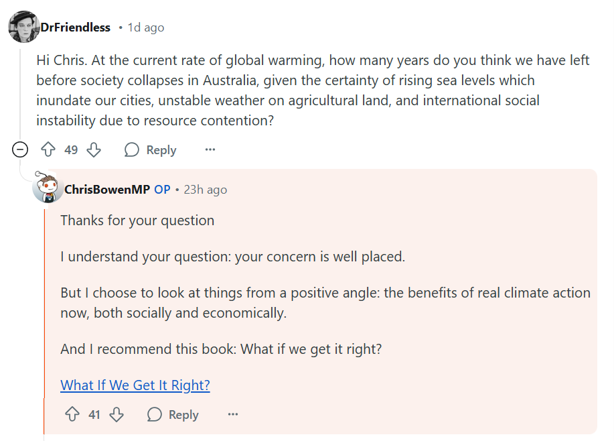
Task: Click the OP badge next to ChrisBowenMP
Action: click(x=162, y=190)
